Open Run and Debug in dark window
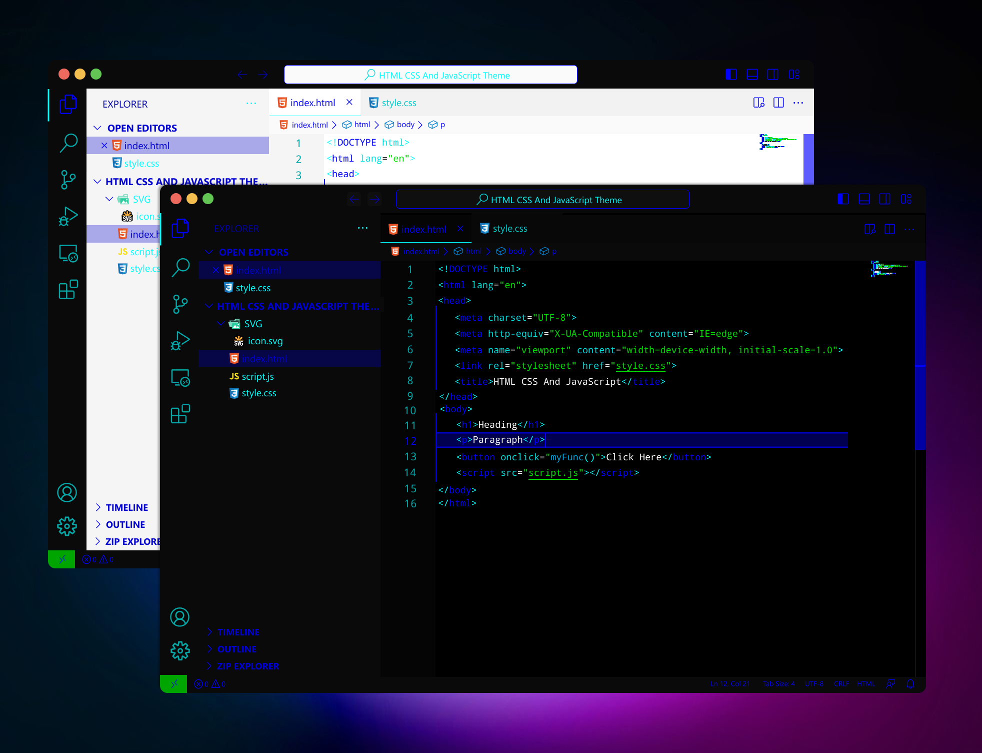982x753 pixels. point(180,341)
